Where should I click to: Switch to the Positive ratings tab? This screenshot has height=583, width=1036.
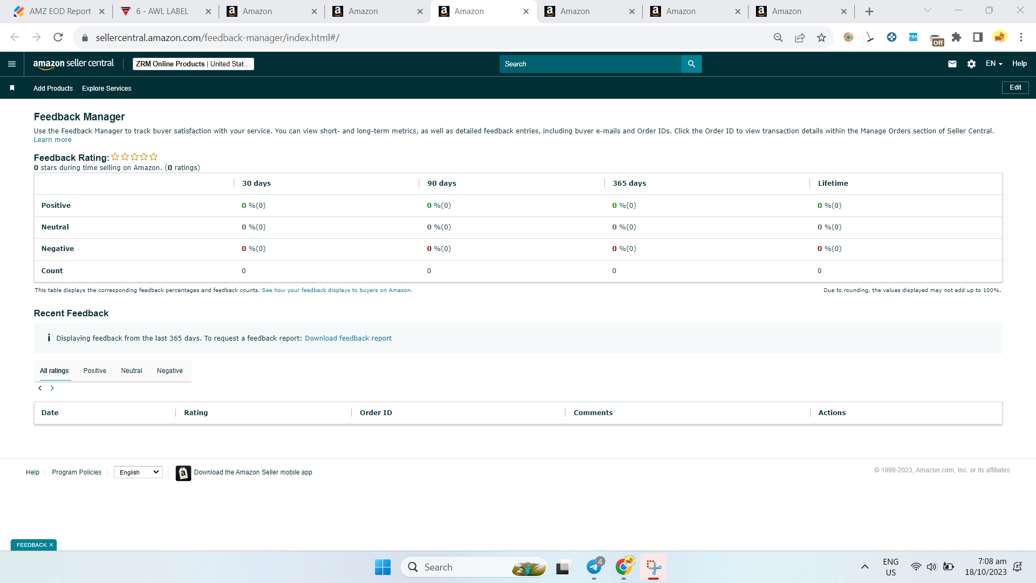94,371
